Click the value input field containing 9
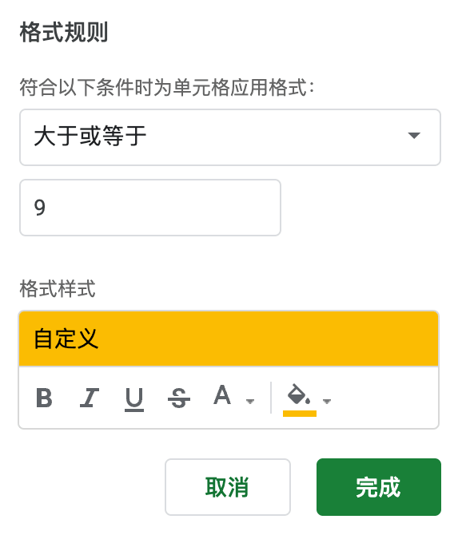 [x=150, y=208]
